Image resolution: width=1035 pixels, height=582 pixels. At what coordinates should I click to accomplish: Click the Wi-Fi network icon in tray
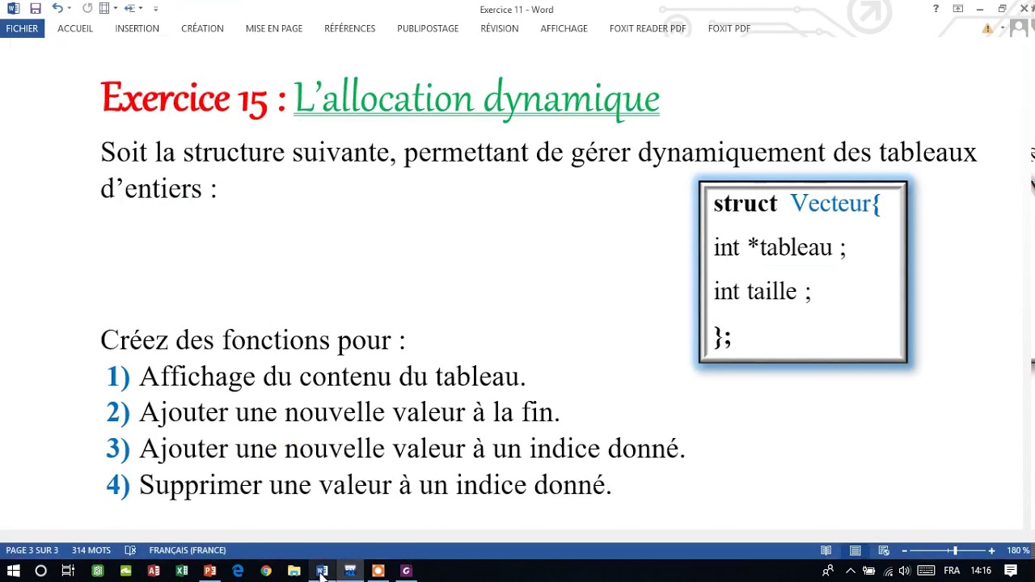(889, 571)
